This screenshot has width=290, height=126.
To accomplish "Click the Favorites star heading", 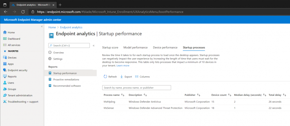I will coord(11,51).
